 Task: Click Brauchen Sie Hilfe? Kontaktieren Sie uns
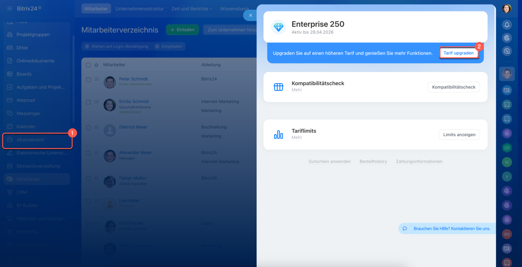coord(452,229)
